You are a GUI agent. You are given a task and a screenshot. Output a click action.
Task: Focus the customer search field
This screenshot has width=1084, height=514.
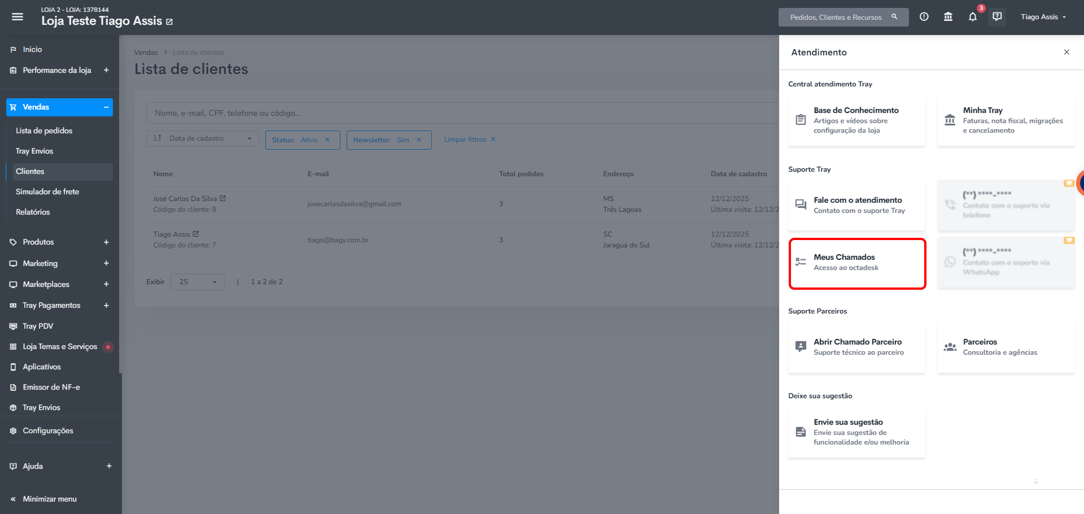click(x=463, y=113)
